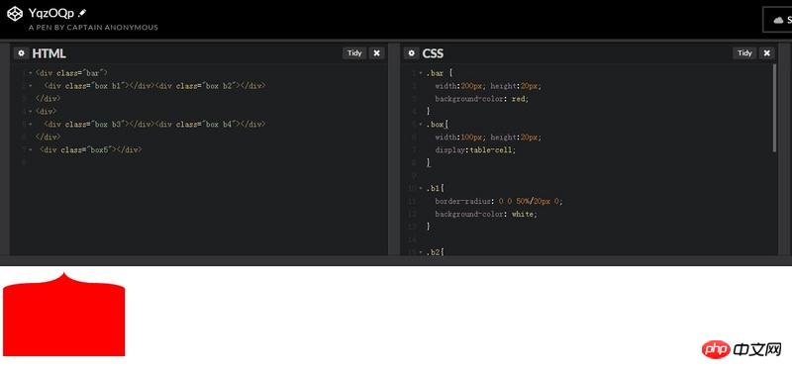Click the cloud Save icon
The height and width of the screenshot is (369, 792).
[x=778, y=20]
